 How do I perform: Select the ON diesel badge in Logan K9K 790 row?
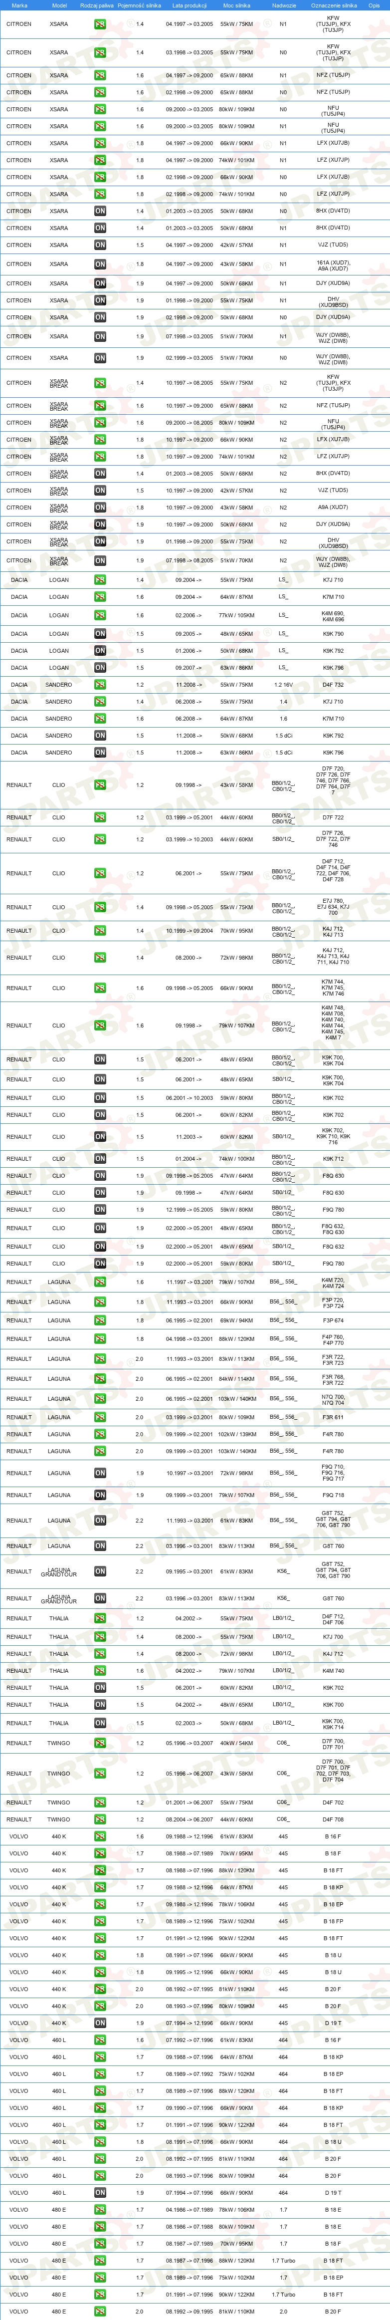(x=100, y=634)
